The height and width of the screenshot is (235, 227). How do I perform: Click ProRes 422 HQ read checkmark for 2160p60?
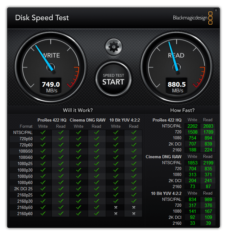[61, 214]
